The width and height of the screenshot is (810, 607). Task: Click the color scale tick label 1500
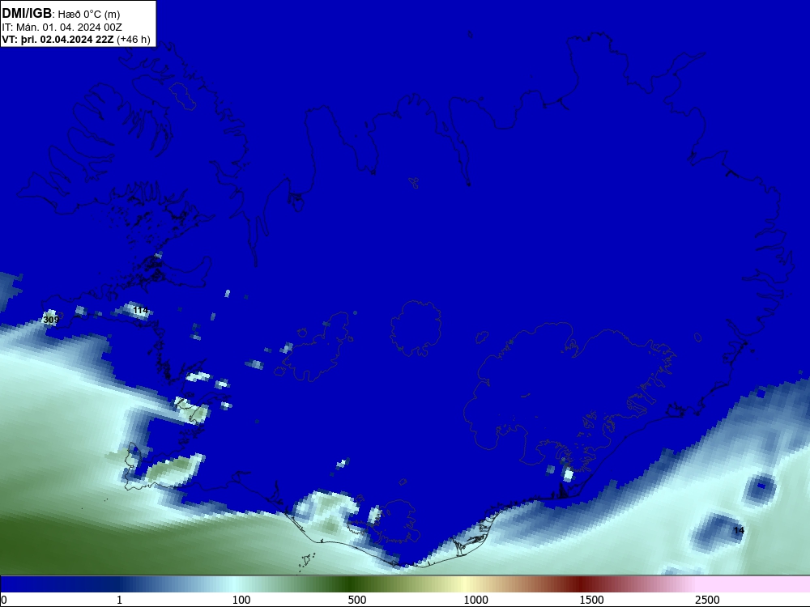pos(591,600)
